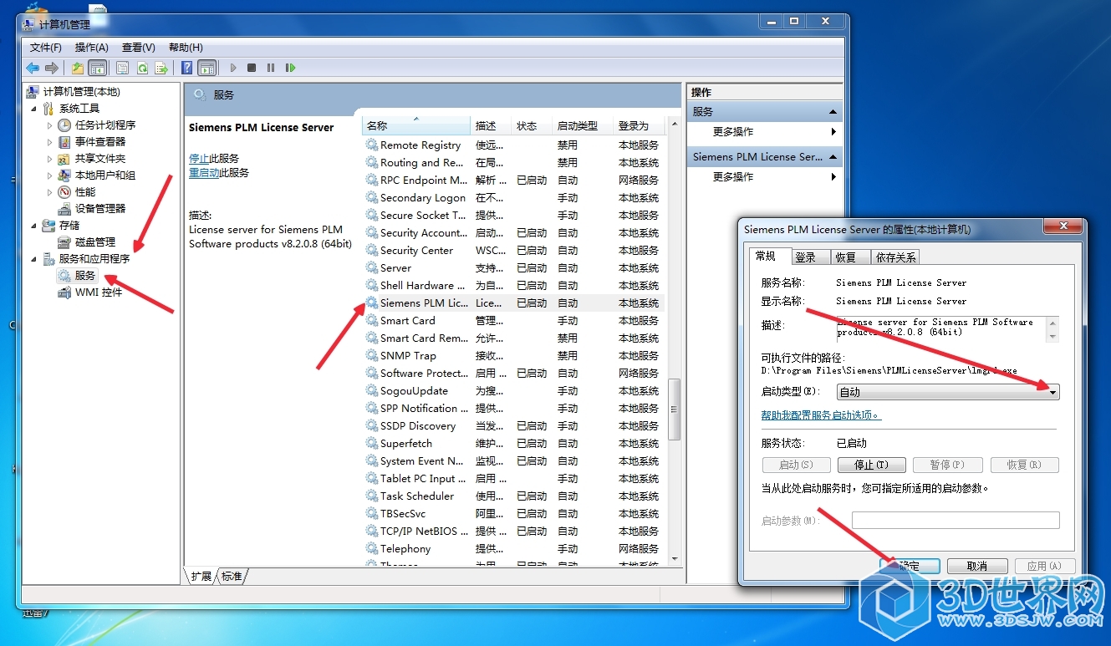Sort services by the 启动类型 column header
The height and width of the screenshot is (646, 1111).
(583, 125)
